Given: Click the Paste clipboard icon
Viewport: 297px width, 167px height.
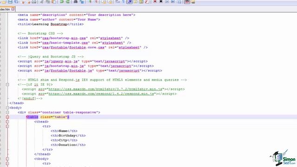Looking at the screenshot, I should pos(54,2).
